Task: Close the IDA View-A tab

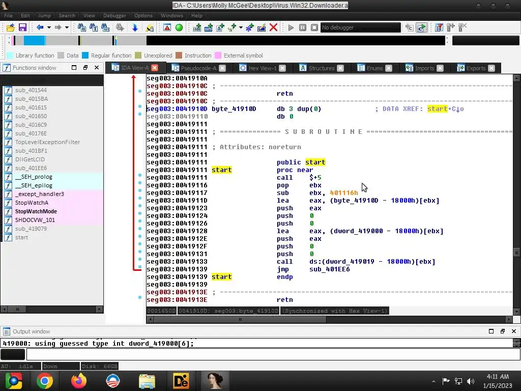Action: pos(155,68)
